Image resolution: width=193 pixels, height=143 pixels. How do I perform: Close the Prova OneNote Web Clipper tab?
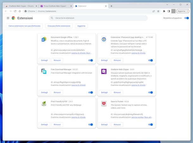point(71,6)
